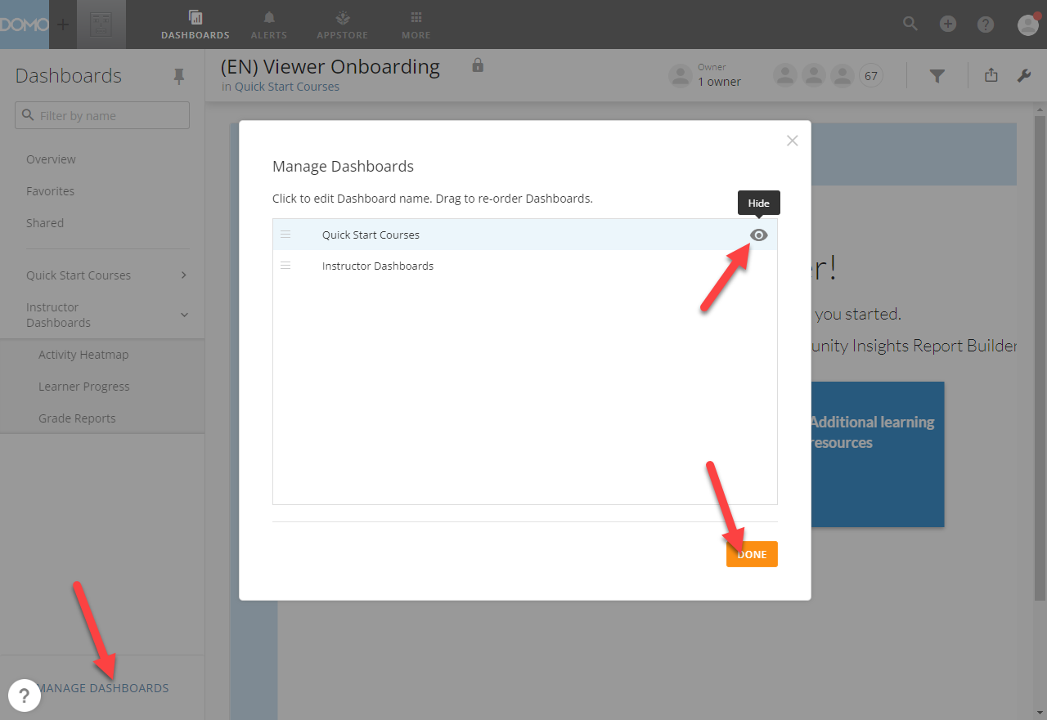Expand Quick Start Courses in the sidebar
Screen dimensions: 1047x720
[x=184, y=275]
